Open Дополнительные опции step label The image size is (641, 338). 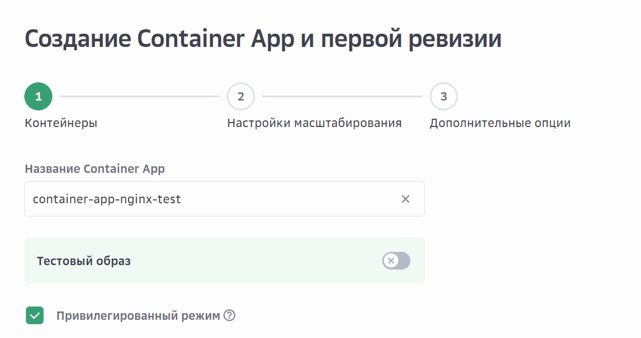click(x=500, y=123)
